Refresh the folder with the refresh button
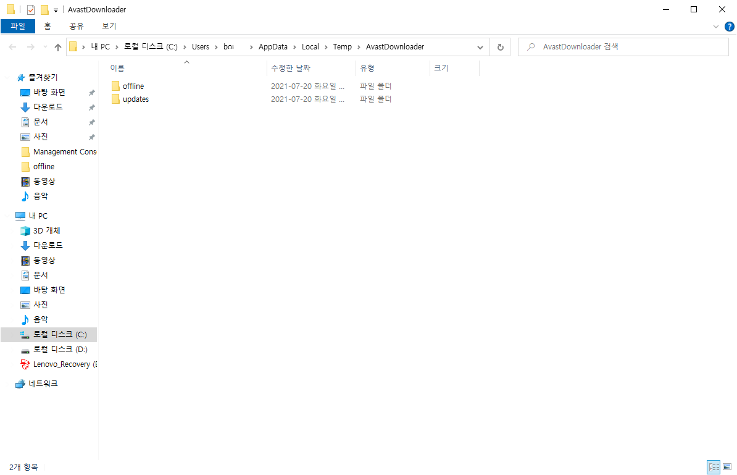This screenshot has height=475, width=737. [500, 47]
